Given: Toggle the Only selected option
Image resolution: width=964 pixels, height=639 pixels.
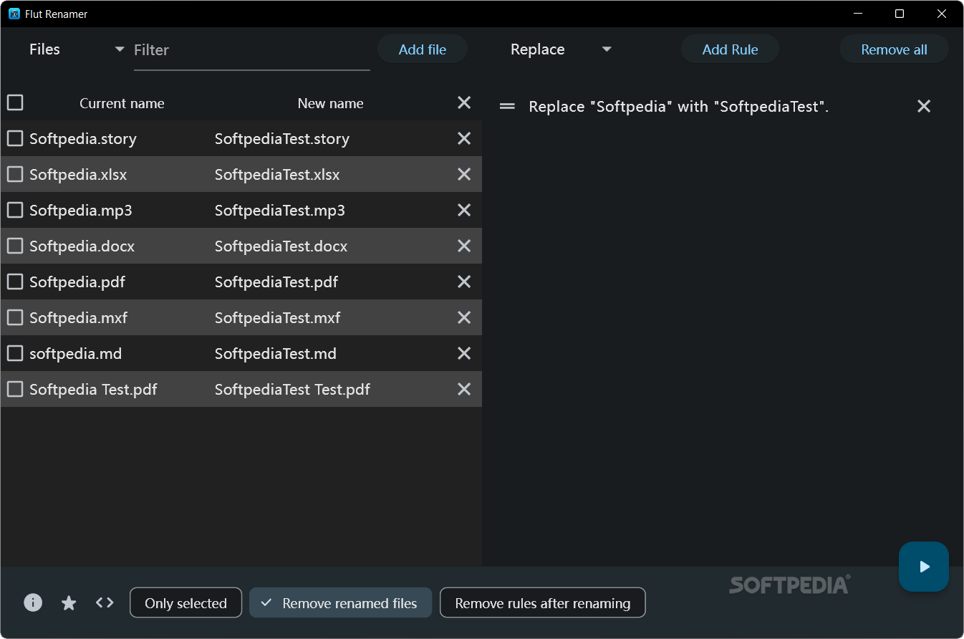Looking at the screenshot, I should tap(185, 602).
